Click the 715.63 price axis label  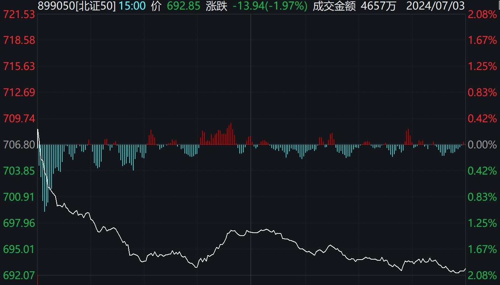(x=19, y=66)
